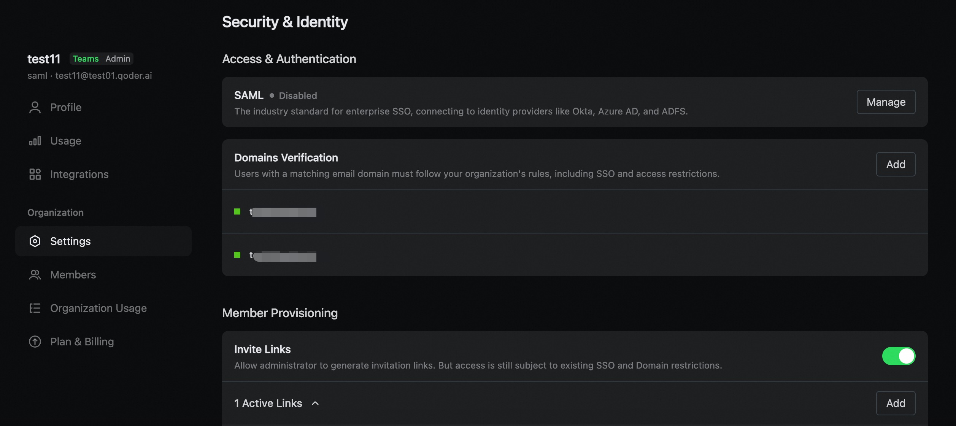
Task: Select the first verified domain row
Action: pos(575,211)
